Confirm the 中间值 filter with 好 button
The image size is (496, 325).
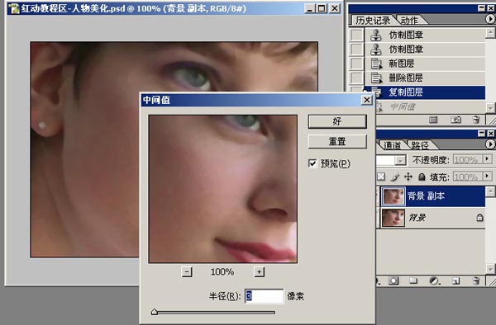point(337,121)
